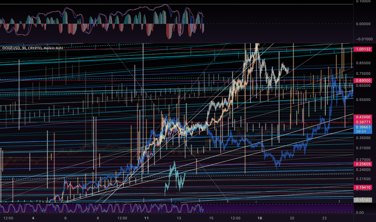
Task: Click the 0.21500 price axis value
Action: pos(363,179)
